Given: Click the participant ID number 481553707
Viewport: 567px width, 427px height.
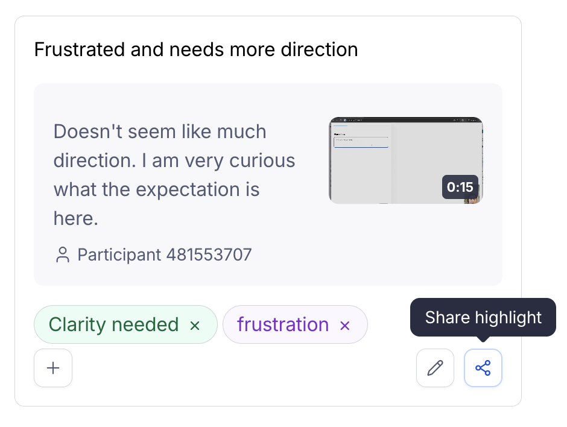Looking at the screenshot, I should tap(208, 255).
